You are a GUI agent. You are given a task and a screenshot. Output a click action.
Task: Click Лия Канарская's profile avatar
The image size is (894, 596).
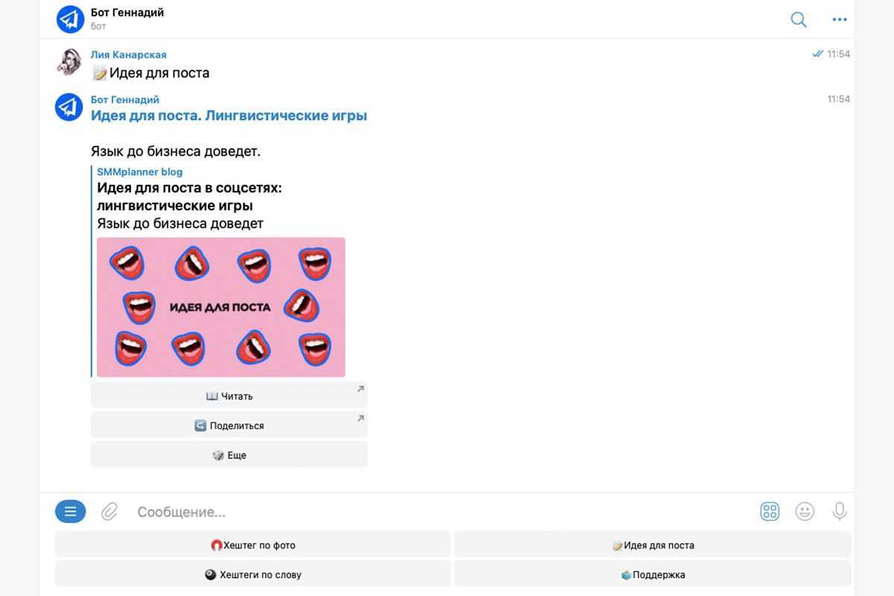tap(69, 63)
